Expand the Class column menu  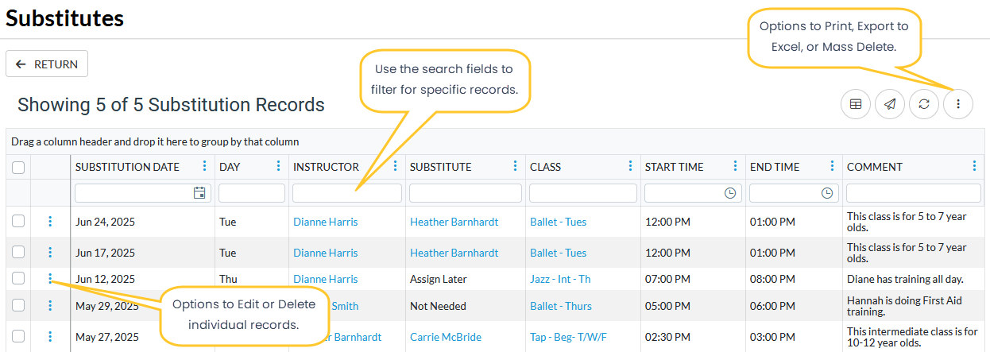(x=630, y=166)
